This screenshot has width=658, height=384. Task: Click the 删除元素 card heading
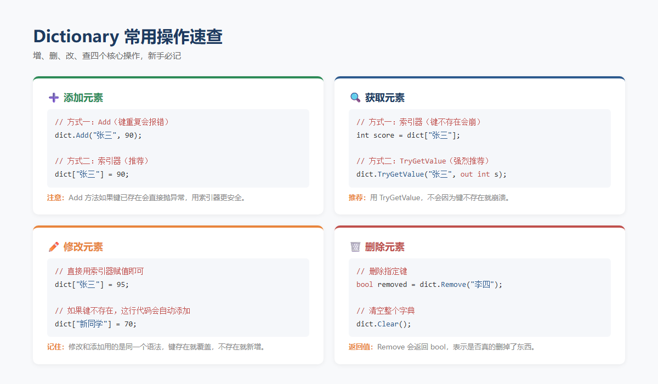click(x=385, y=247)
